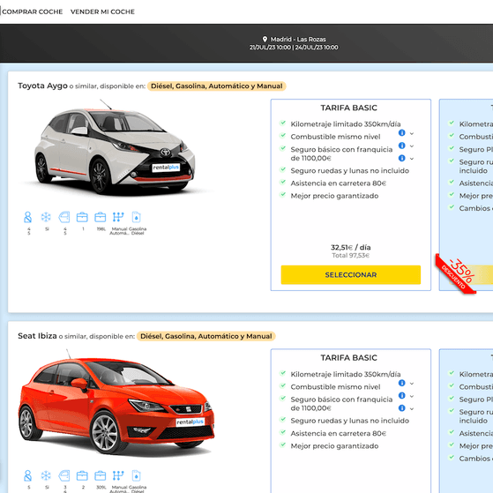This screenshot has height=493, width=493.
Task: Expand the middle chevron in Toyota Aygo Tarifa Basic
Action: point(412,146)
